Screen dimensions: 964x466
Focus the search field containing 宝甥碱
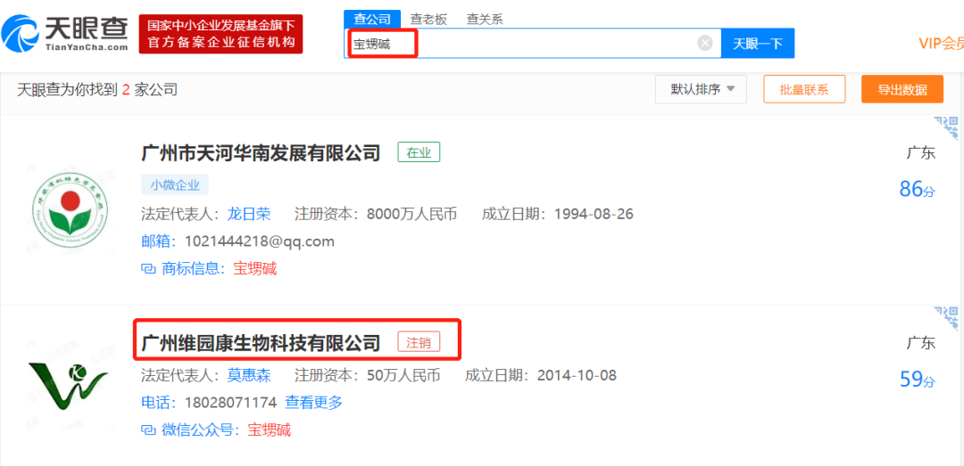click(532, 44)
